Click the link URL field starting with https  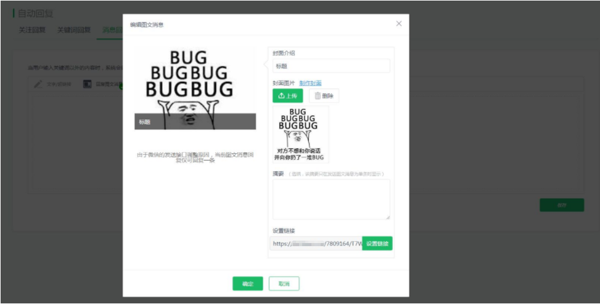[316, 243]
